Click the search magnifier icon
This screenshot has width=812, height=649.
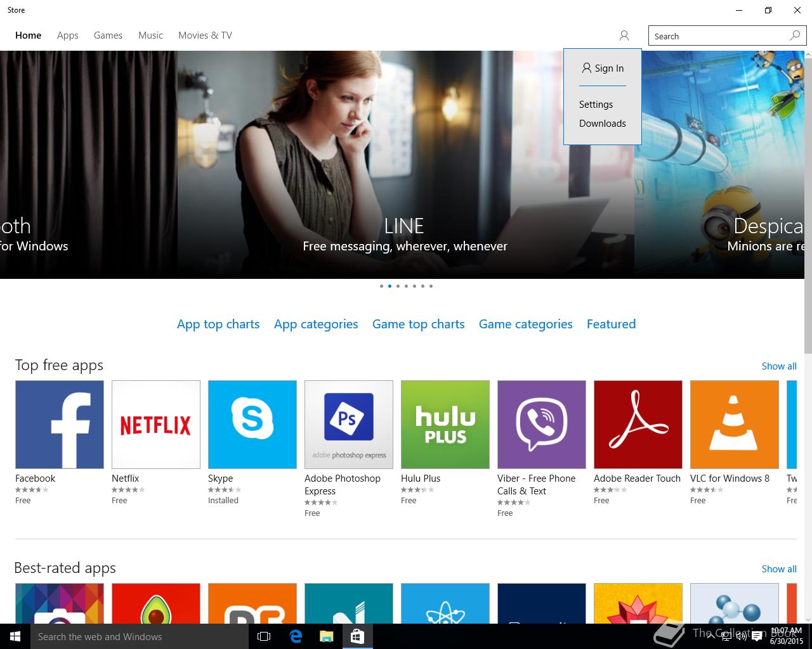pyautogui.click(x=795, y=35)
